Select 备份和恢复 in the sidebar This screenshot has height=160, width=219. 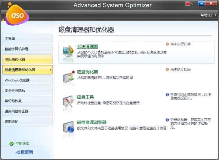point(28,101)
